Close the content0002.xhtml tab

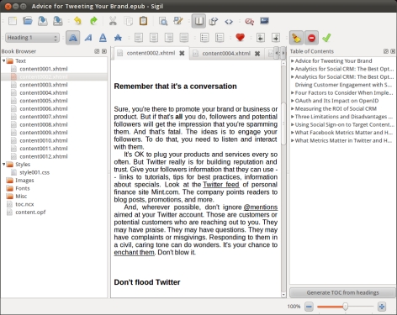point(182,53)
